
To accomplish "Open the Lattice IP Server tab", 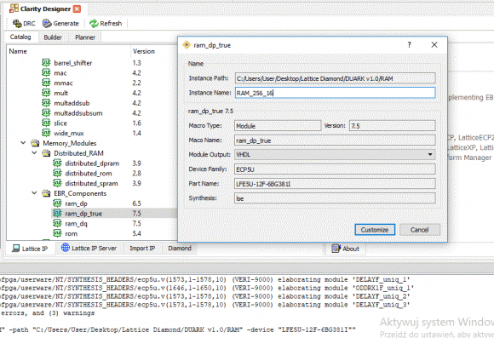I will pyautogui.click(x=89, y=249).
